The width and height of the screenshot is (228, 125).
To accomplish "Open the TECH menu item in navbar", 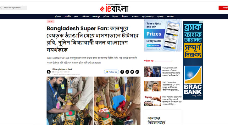I will tap(96, 17).
